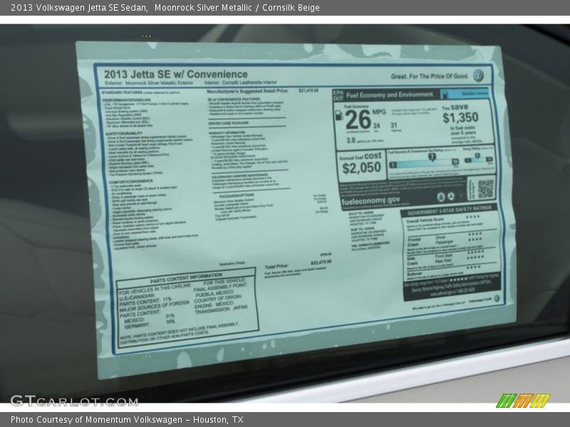Click the 'You save' label
The image size is (570, 427).
click(x=455, y=107)
